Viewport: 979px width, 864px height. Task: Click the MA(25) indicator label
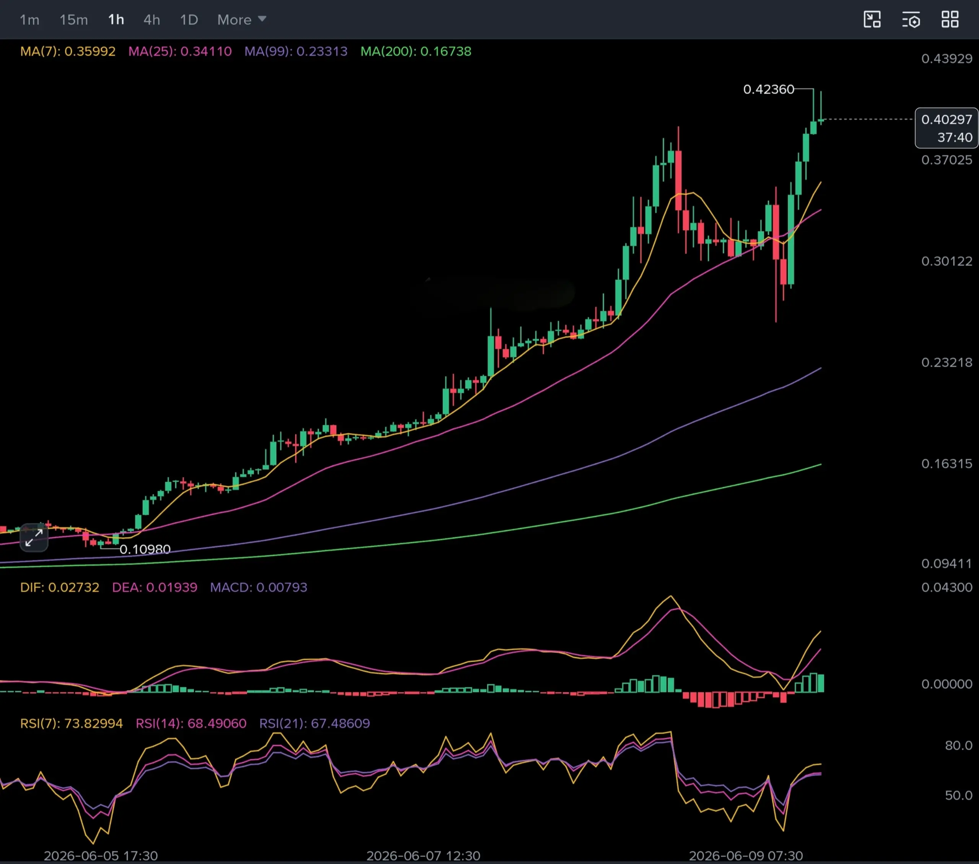(180, 51)
